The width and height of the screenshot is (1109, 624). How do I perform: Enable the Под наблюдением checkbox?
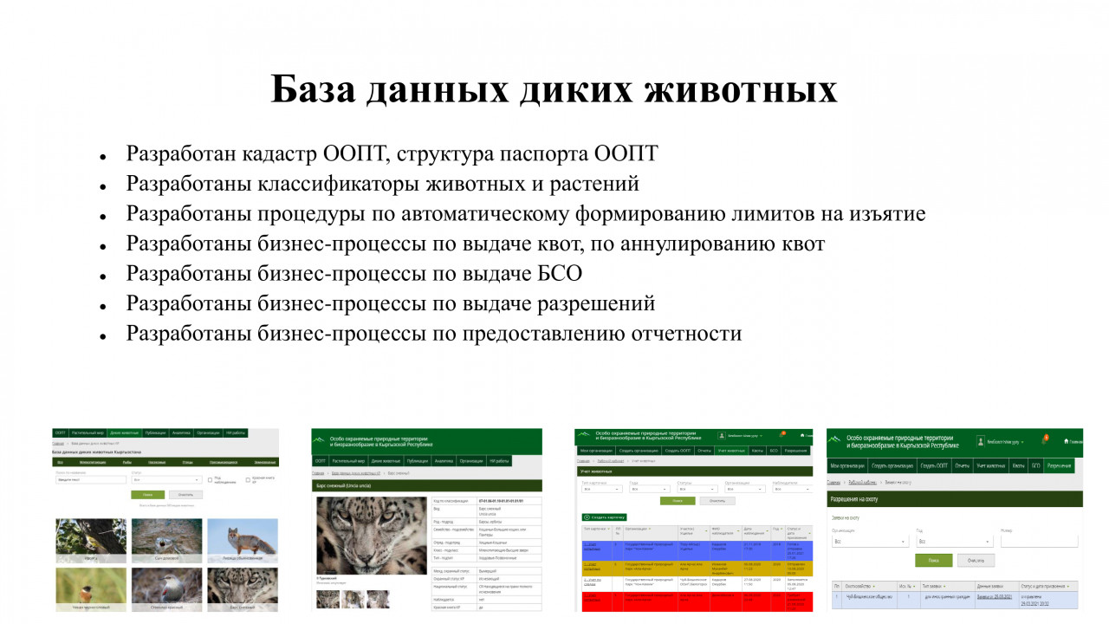pyautogui.click(x=210, y=479)
